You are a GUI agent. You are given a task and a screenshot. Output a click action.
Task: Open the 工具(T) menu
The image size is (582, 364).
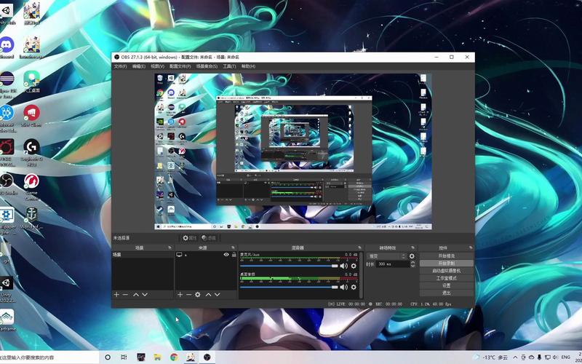[x=229, y=66]
